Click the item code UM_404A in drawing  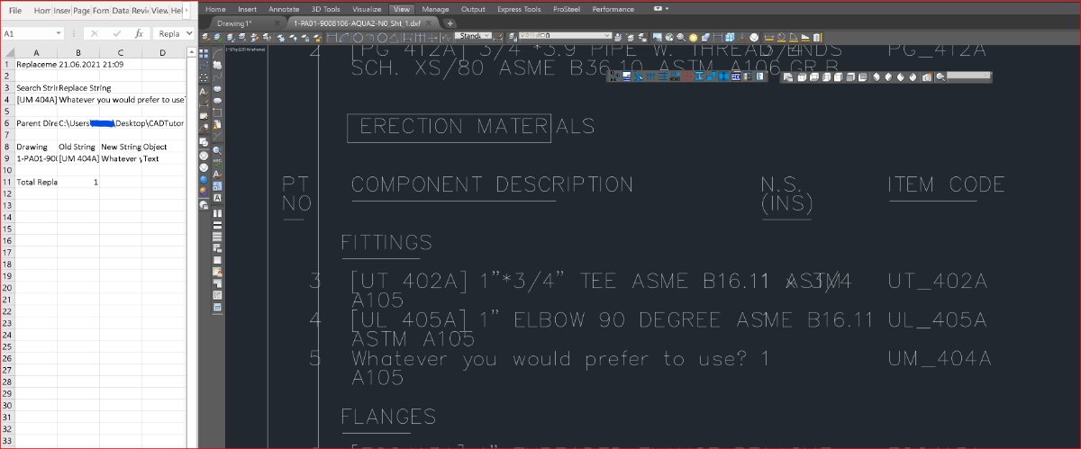point(940,359)
